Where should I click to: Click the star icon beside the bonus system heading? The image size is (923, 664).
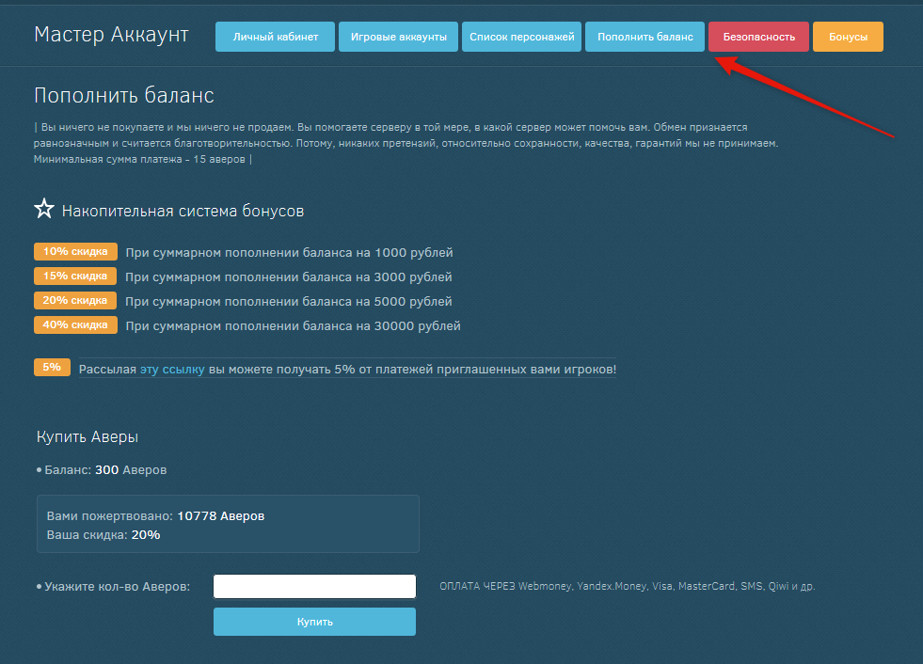pyautogui.click(x=44, y=210)
